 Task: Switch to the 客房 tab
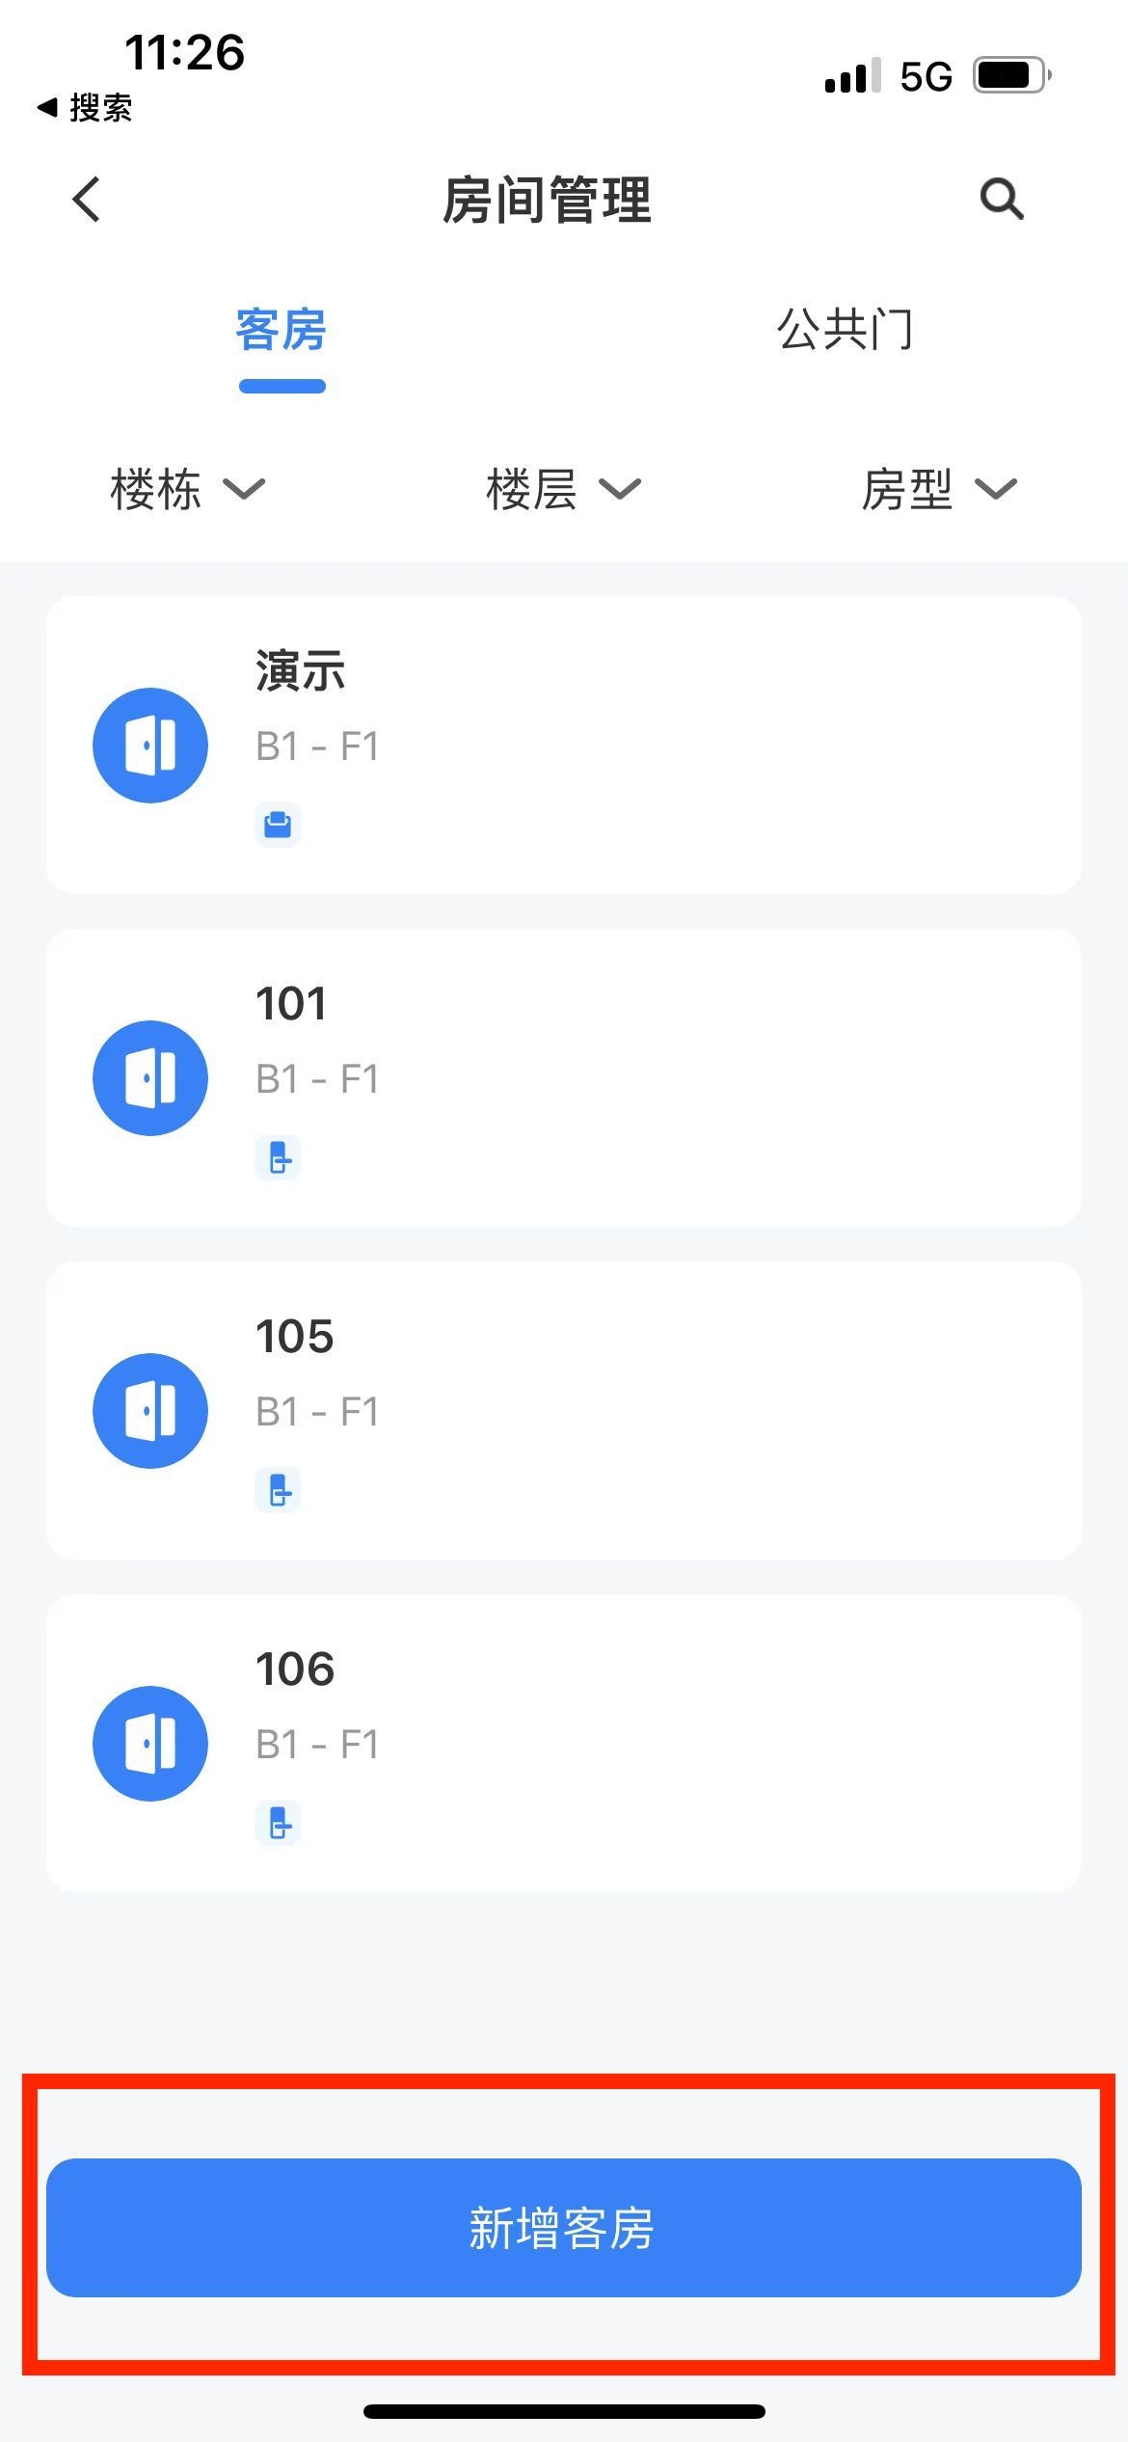[x=282, y=331]
